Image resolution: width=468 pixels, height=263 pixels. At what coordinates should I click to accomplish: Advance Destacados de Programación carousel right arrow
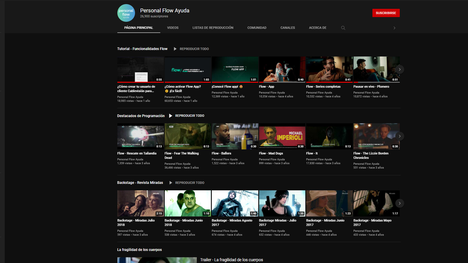[399, 136]
